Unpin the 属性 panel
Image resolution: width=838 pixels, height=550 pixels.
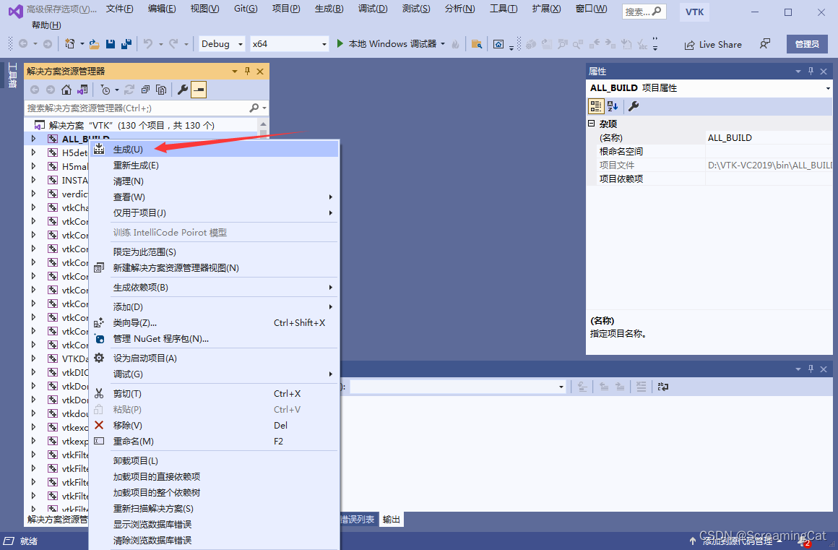(811, 71)
